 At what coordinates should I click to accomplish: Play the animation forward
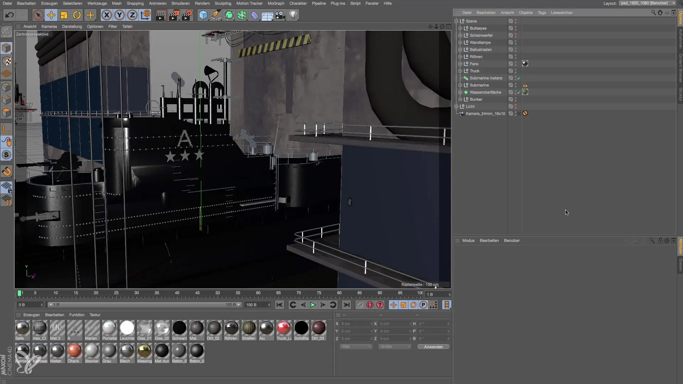[x=313, y=305]
